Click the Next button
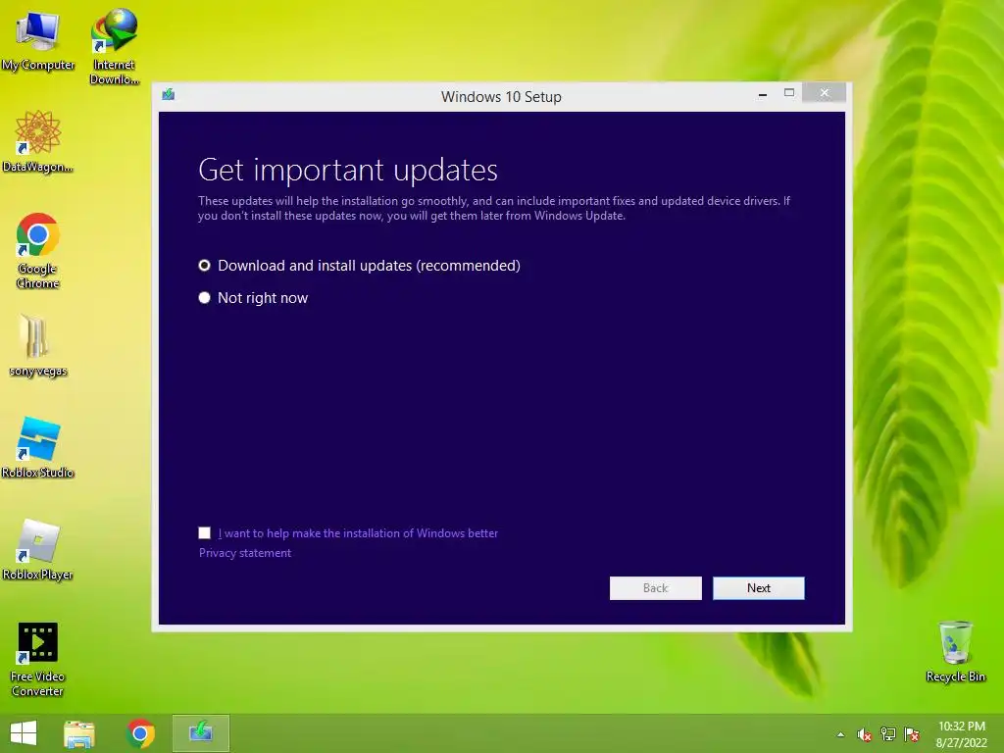The height and width of the screenshot is (753, 1004). click(759, 588)
